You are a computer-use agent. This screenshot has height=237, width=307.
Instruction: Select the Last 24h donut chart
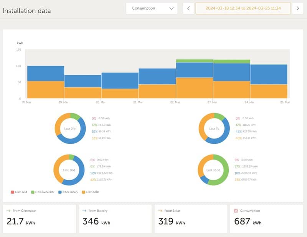pyautogui.click(x=70, y=128)
